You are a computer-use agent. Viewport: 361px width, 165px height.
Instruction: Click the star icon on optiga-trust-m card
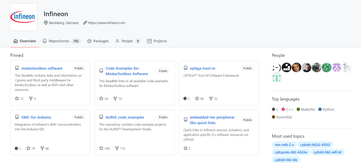point(197,99)
